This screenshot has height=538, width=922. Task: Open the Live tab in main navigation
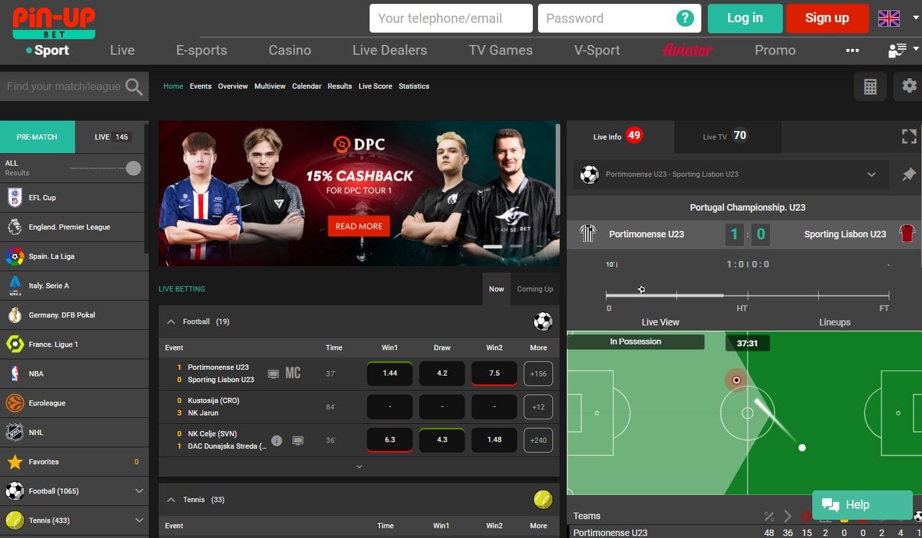122,50
